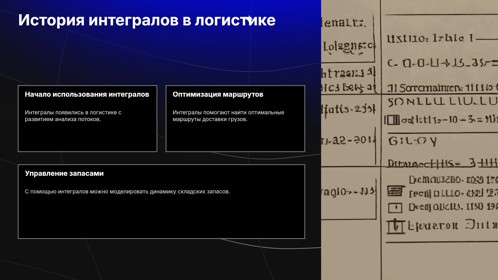Click the sparkle star icon in the title

pos(249,19)
